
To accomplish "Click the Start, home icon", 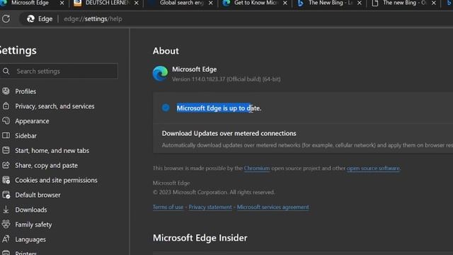I will coord(6,150).
